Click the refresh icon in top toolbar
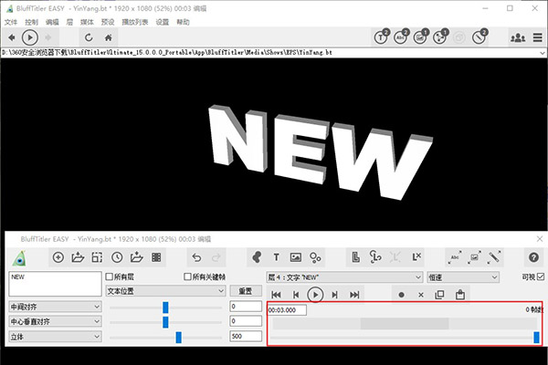Screen dimensions: 548x365 (89, 37)
